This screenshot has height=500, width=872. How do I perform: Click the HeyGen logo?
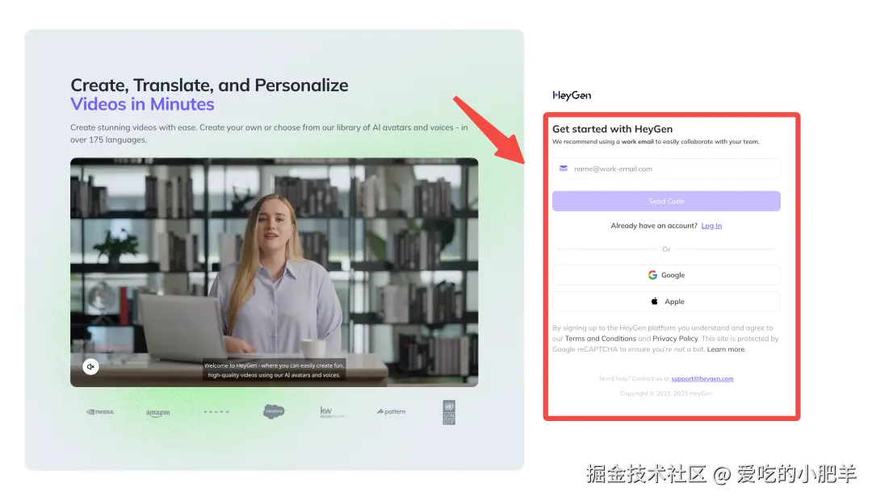(x=572, y=95)
